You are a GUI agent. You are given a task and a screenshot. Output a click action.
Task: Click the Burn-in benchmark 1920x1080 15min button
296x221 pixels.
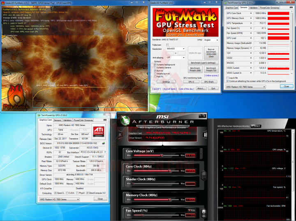(211, 53)
